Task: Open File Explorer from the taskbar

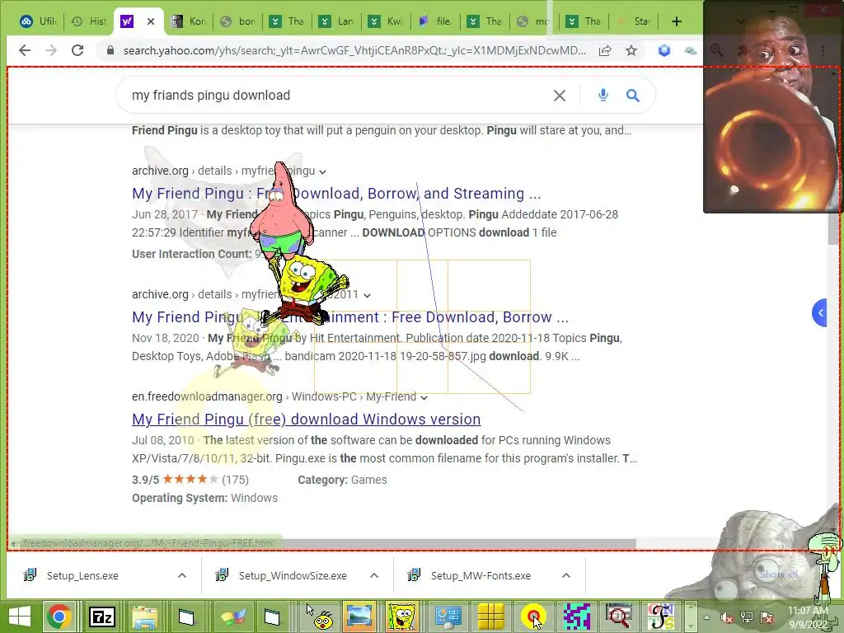Action: 144,617
